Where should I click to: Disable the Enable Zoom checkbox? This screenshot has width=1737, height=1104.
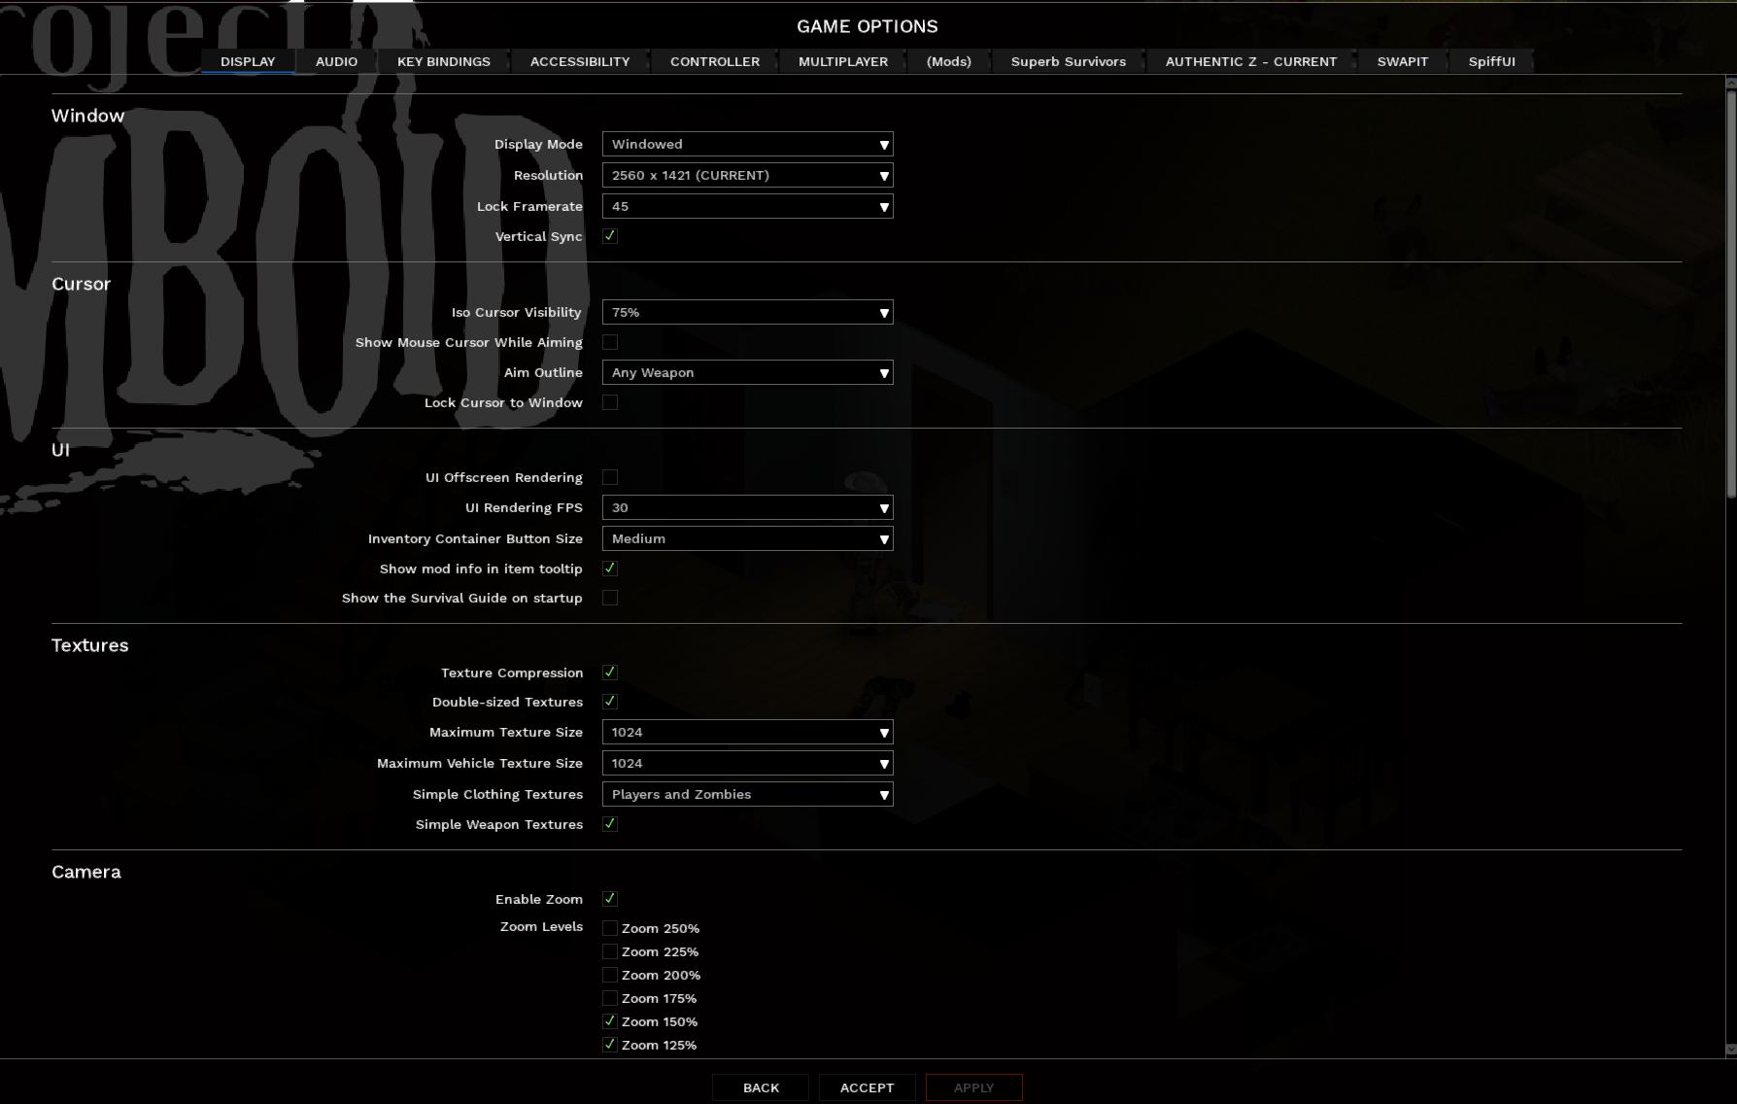click(610, 899)
